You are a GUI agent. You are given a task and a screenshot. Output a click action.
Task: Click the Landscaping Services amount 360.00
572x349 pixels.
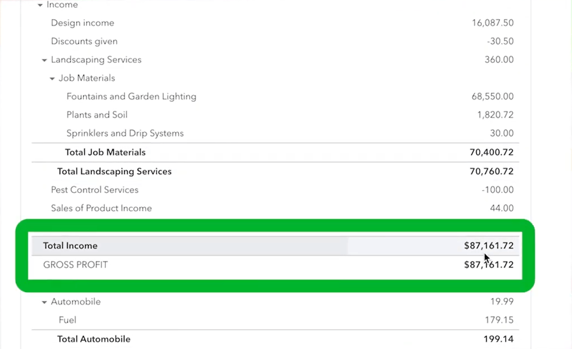(x=499, y=60)
